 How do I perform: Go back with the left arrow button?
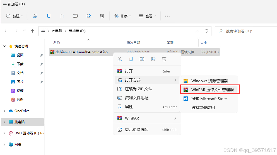pos(6,31)
